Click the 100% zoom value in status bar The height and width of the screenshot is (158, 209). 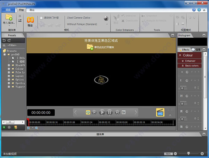tap(168, 154)
